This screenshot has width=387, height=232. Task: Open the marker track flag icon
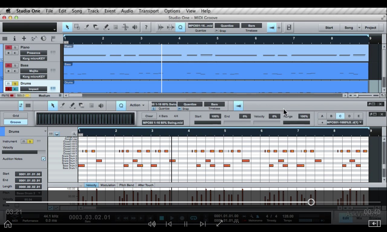[53, 38]
